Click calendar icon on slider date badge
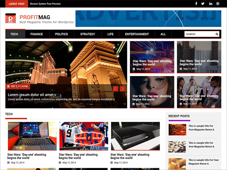This screenshot has height=170, width=227. point(8,86)
